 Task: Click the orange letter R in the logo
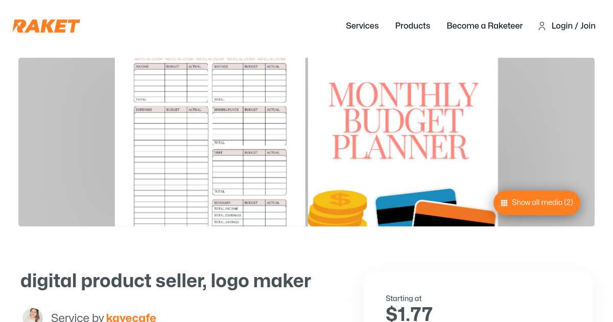pyautogui.click(x=19, y=26)
